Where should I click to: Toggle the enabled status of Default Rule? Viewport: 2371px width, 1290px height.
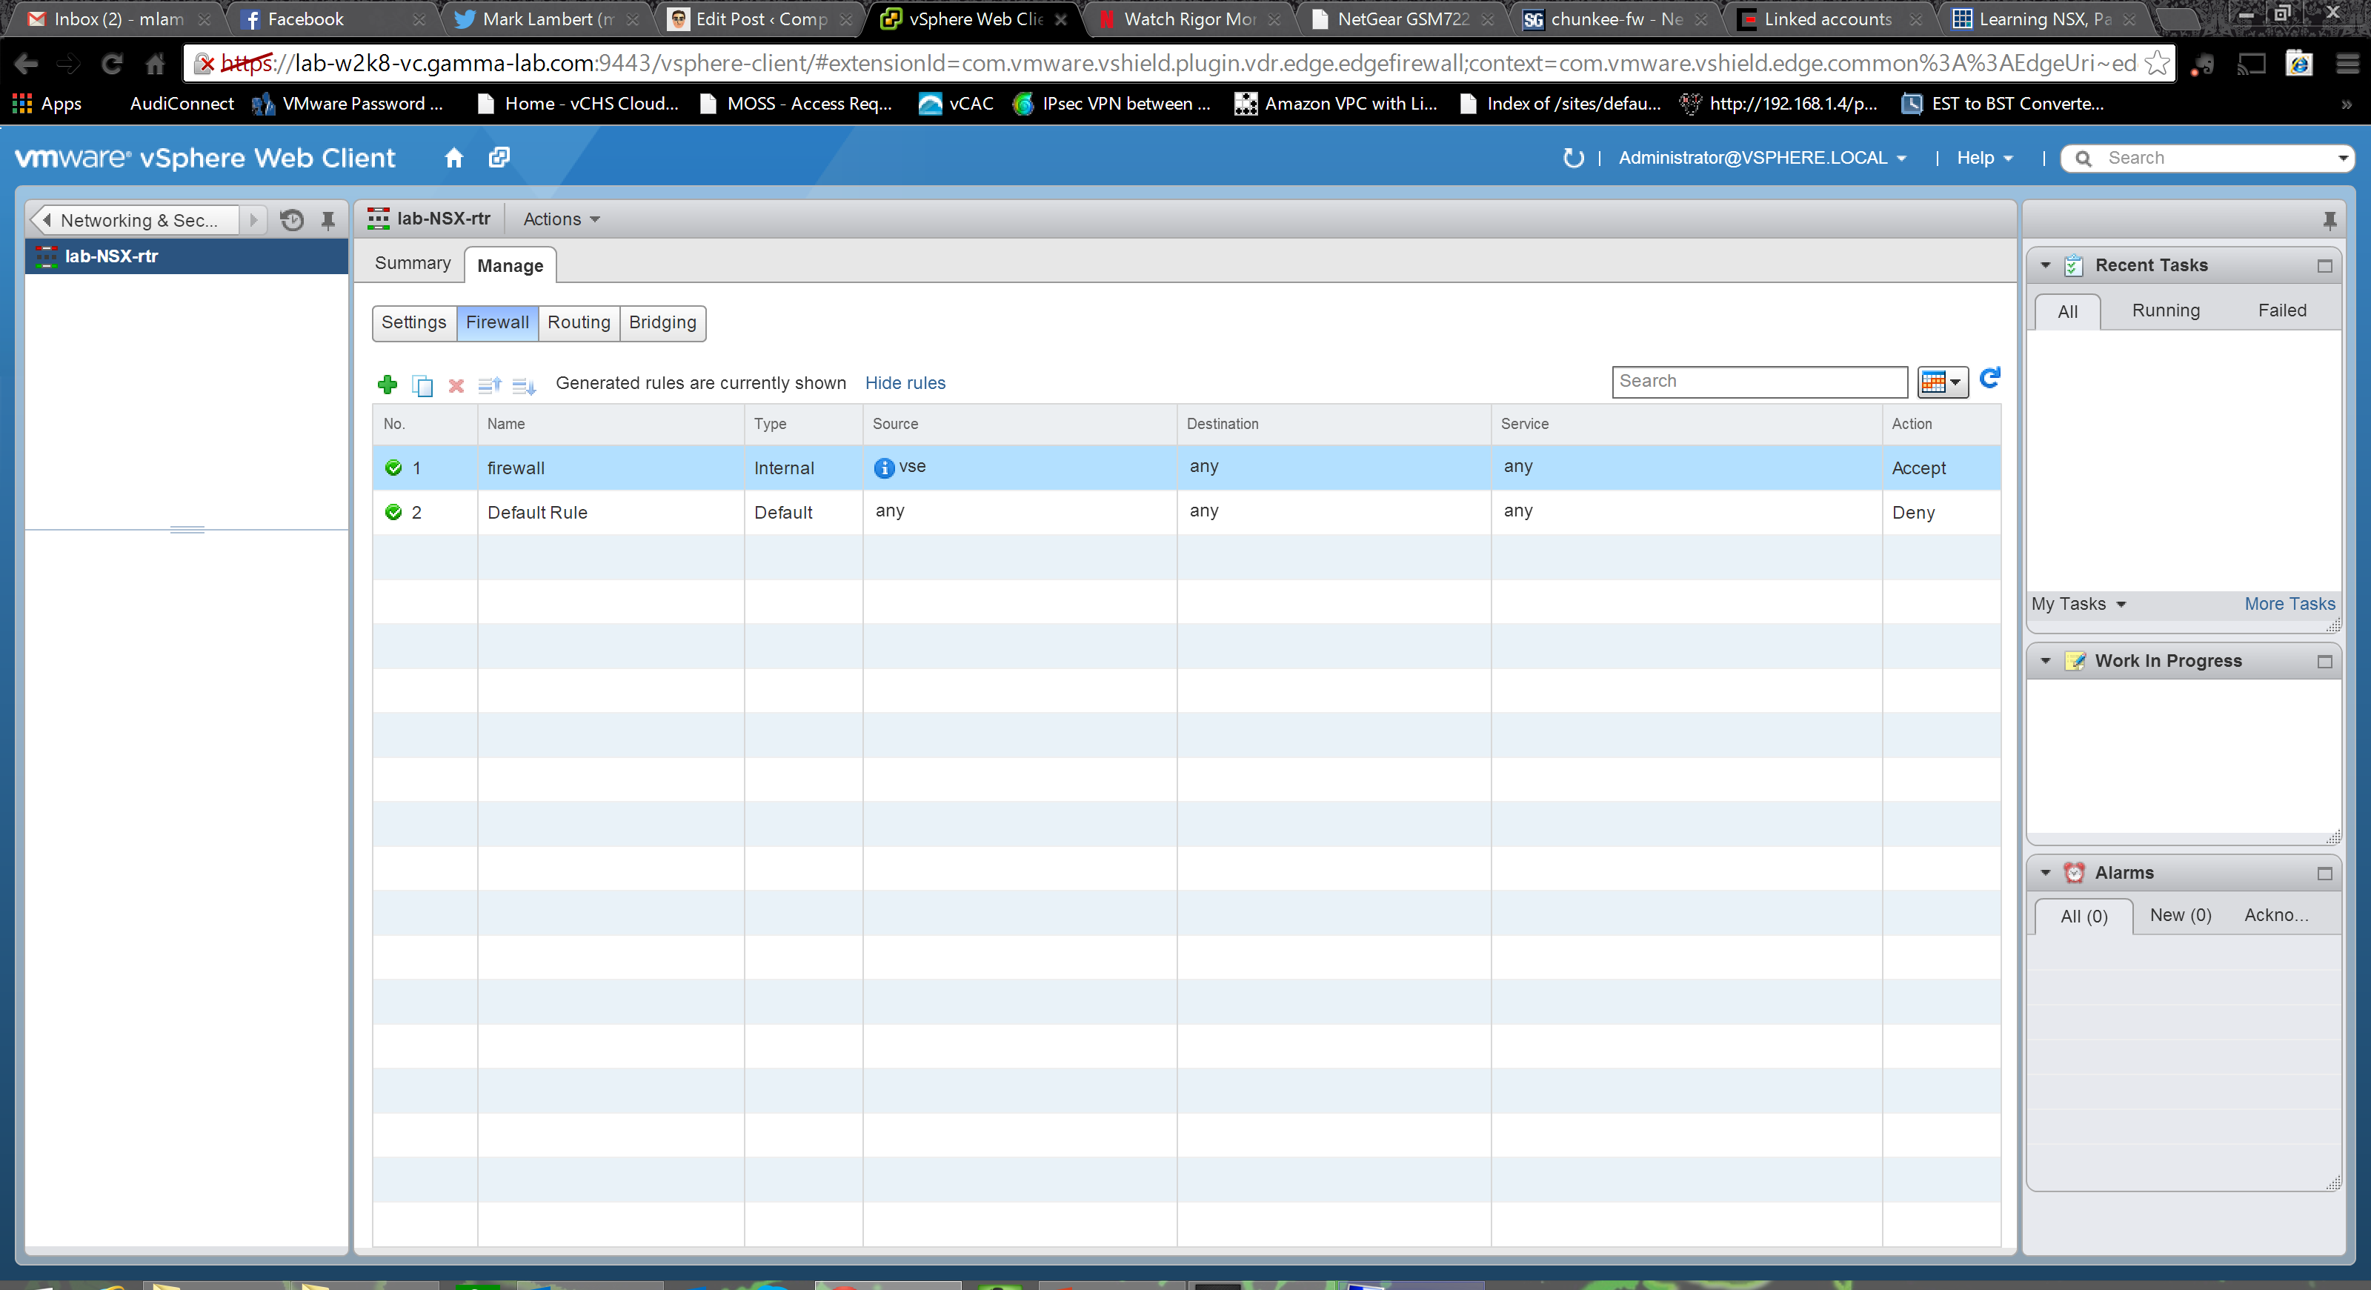tap(394, 511)
